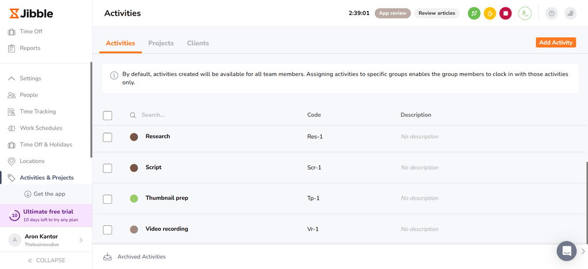
Task: Click the Work Schedules icon
Action: point(12,128)
